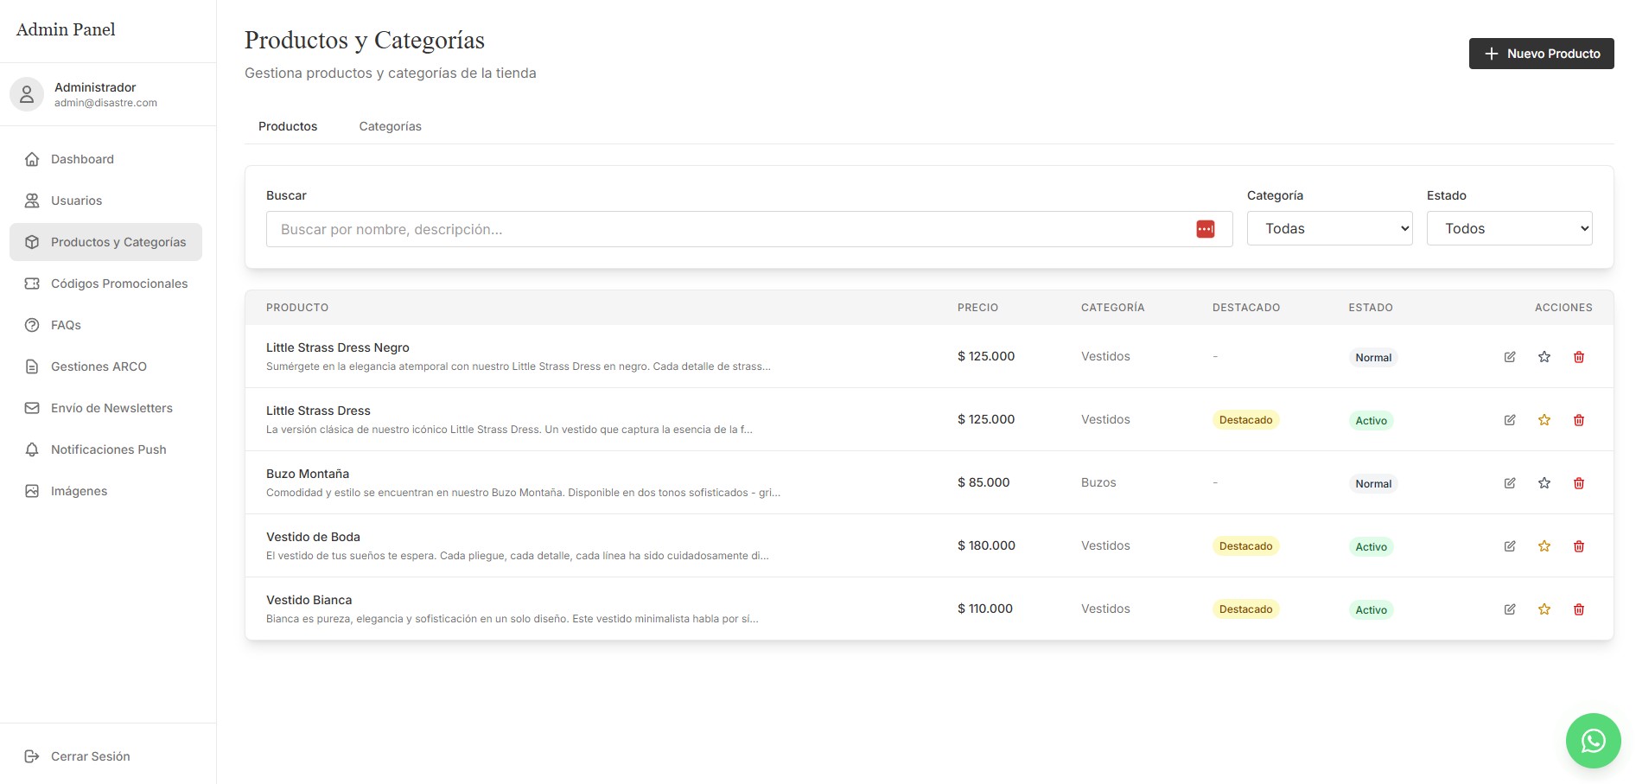Switch to the Categorías tab
1636x784 pixels.
pyautogui.click(x=391, y=126)
